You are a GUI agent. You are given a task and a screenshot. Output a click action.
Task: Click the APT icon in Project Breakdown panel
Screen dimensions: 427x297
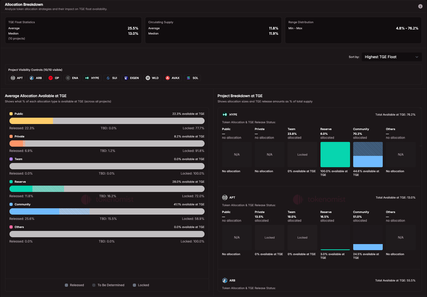225,197
